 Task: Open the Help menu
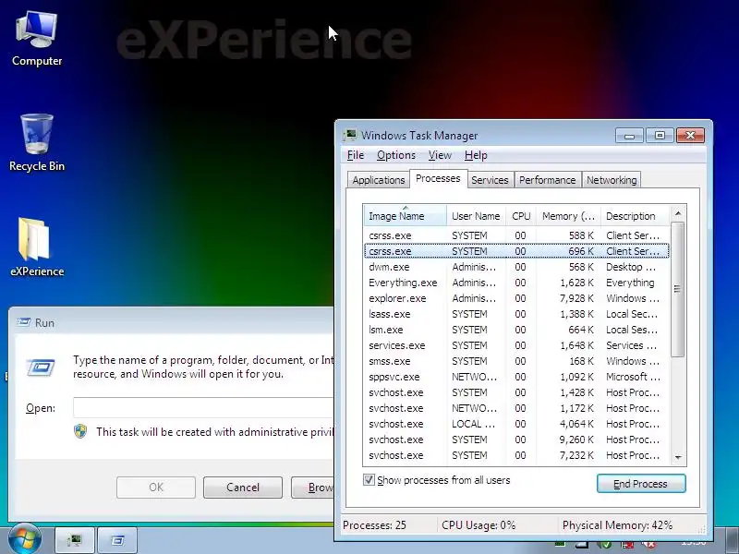click(x=476, y=155)
